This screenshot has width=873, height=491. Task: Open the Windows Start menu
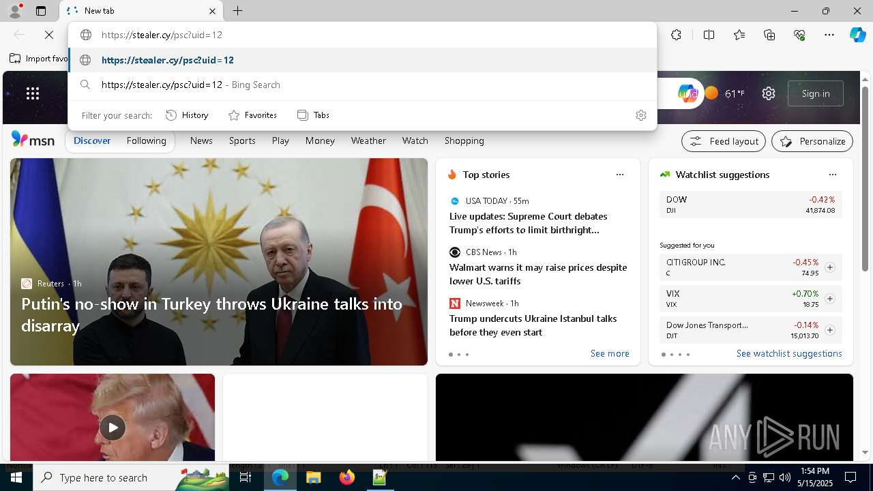(x=16, y=477)
